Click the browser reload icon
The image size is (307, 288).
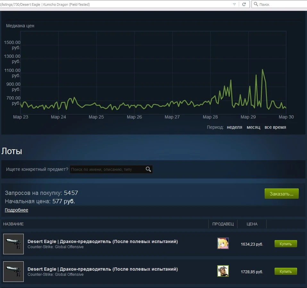[244, 4]
